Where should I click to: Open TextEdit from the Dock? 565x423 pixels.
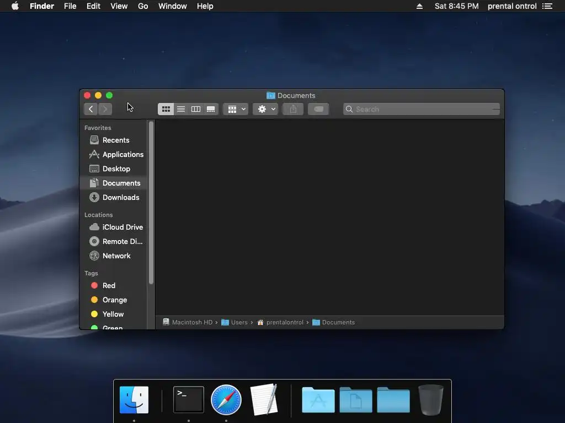click(x=264, y=399)
